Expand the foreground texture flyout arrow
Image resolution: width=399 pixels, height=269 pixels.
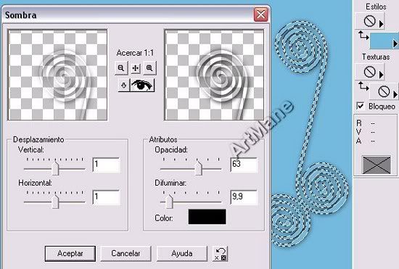click(x=381, y=75)
